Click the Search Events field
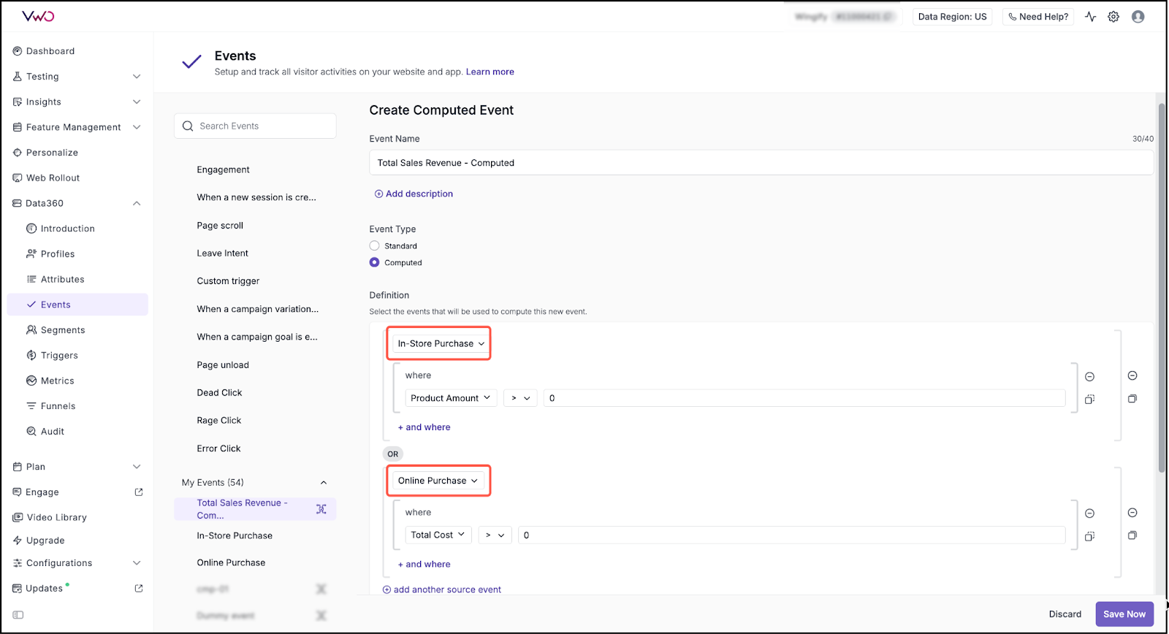Screen dimensions: 1169x634 (x=255, y=126)
